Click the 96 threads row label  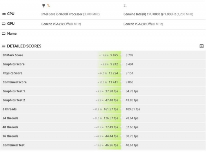pos(10,136)
